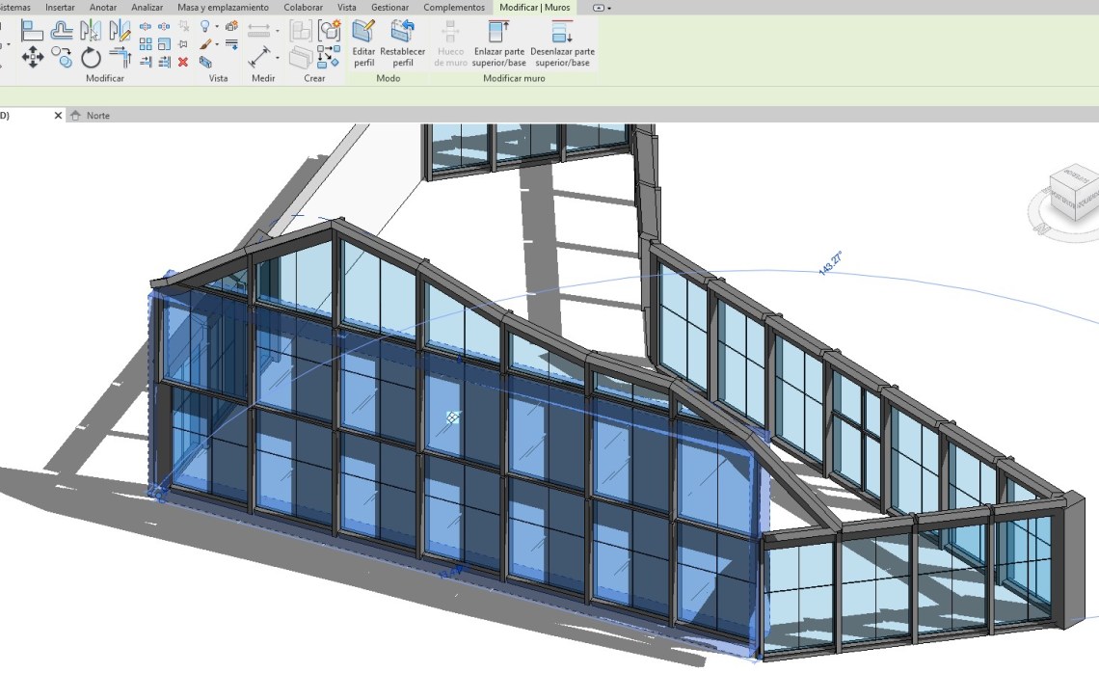Switch to the Gestionar ribbon tab

[x=389, y=8]
